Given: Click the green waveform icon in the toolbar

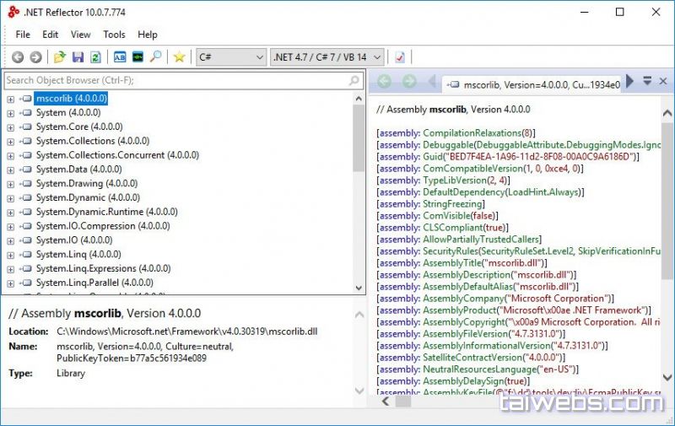Looking at the screenshot, I should pos(137,57).
